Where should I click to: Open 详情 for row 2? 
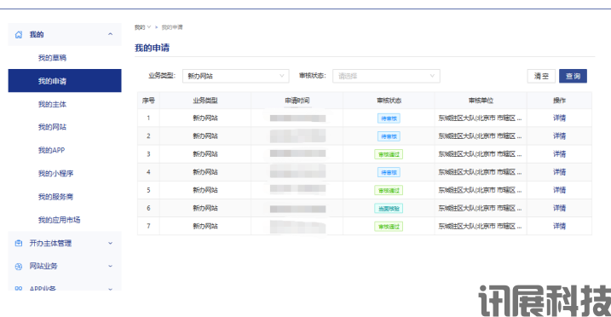tap(559, 135)
